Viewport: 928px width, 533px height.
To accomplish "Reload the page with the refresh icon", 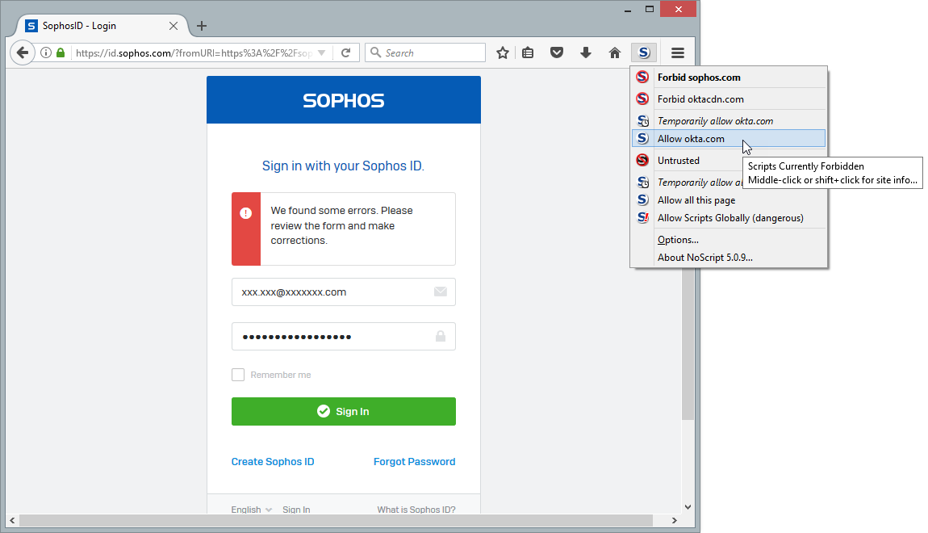I will pyautogui.click(x=346, y=52).
